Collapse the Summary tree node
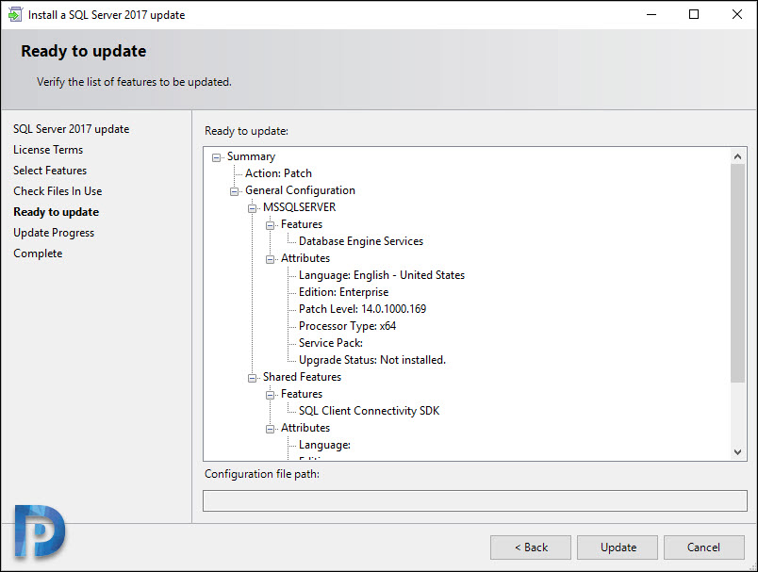This screenshot has height=572, width=758. pos(216,157)
